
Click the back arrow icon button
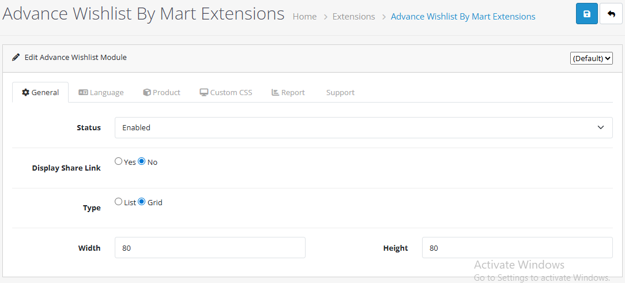(611, 14)
